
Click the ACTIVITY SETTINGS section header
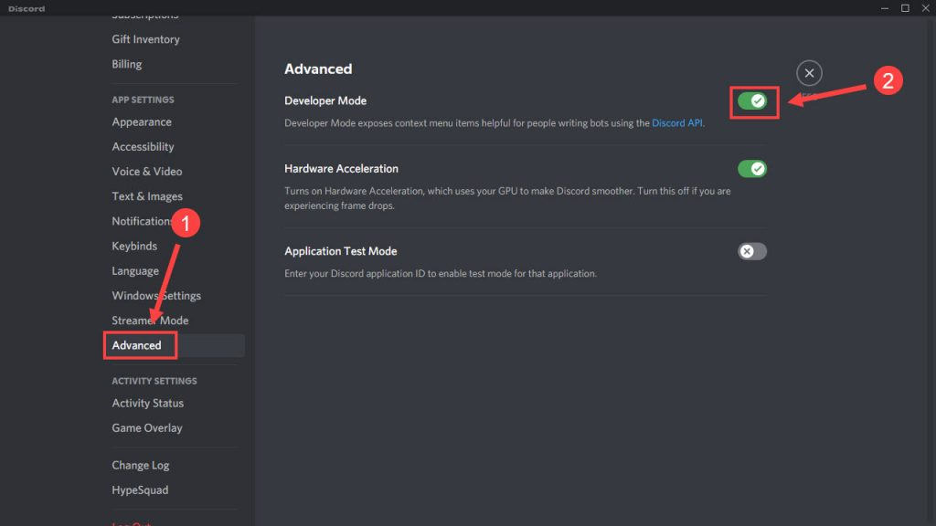point(154,381)
